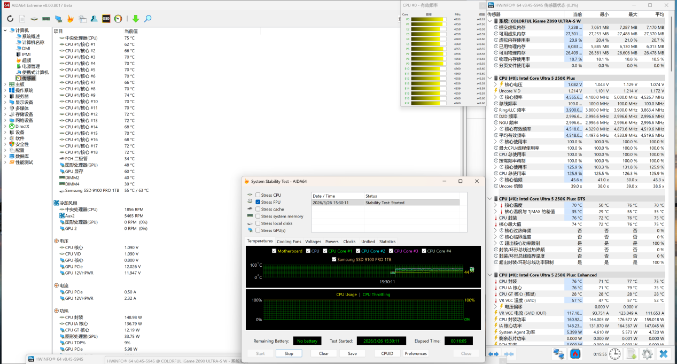
Task: Click the green download arrow toolbar icon
Action: click(135, 19)
